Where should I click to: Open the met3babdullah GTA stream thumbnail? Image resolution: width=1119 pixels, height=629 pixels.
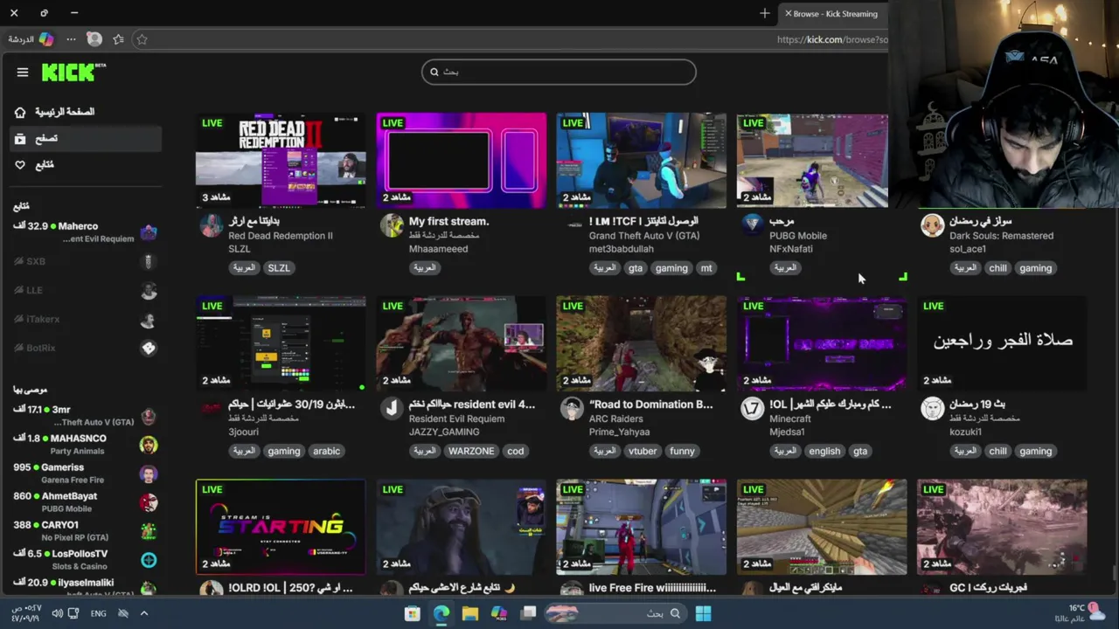(x=641, y=161)
